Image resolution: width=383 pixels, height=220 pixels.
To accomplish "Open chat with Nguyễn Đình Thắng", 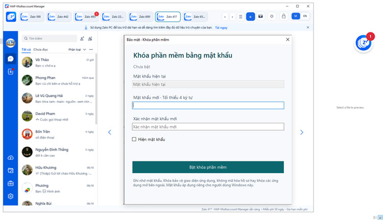I will 58,152.
